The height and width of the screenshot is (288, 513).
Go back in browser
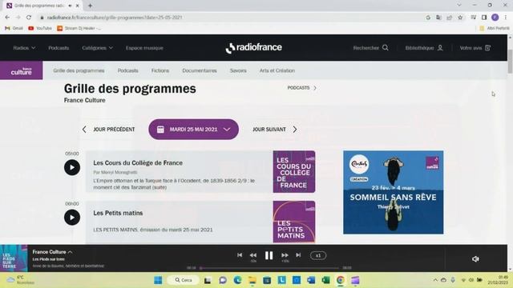click(7, 18)
